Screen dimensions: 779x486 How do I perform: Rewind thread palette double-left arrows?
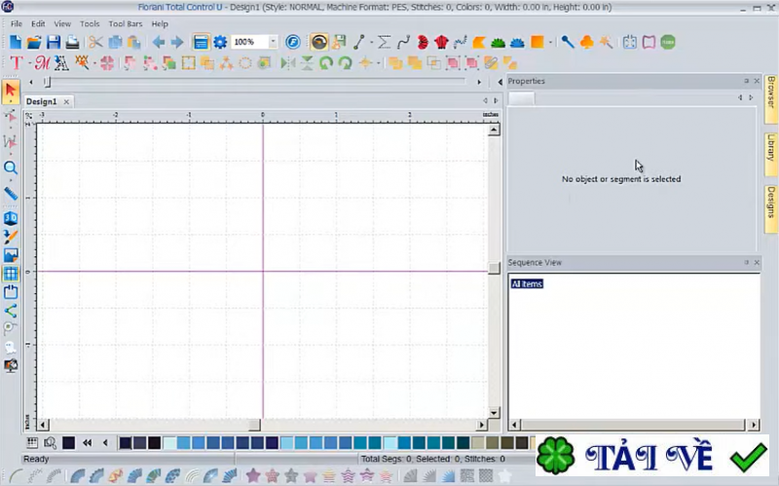point(87,442)
